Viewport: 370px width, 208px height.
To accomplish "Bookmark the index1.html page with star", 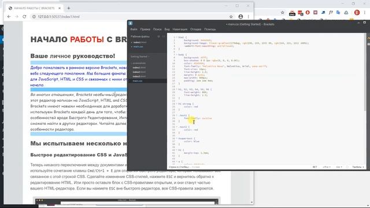I will 231,17.
